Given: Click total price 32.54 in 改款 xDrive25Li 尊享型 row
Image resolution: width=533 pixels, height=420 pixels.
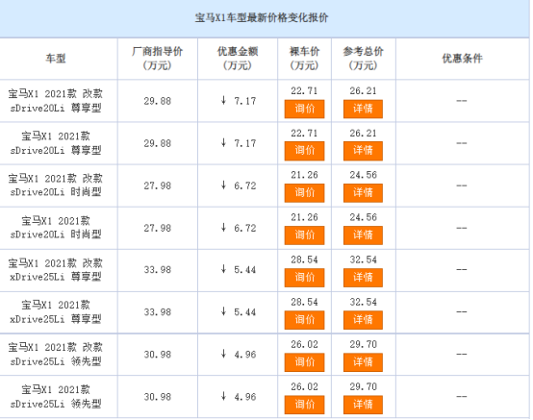Looking at the screenshot, I should click(x=363, y=260).
